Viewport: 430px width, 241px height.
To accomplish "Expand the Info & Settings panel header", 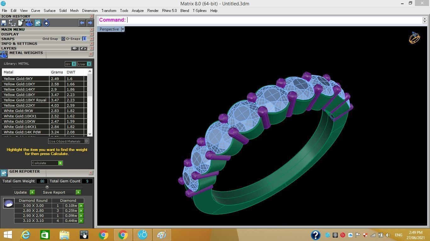I will (19, 44).
